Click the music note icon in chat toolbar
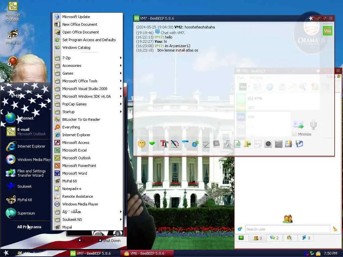The width and height of the screenshot is (343, 257). (x=227, y=144)
